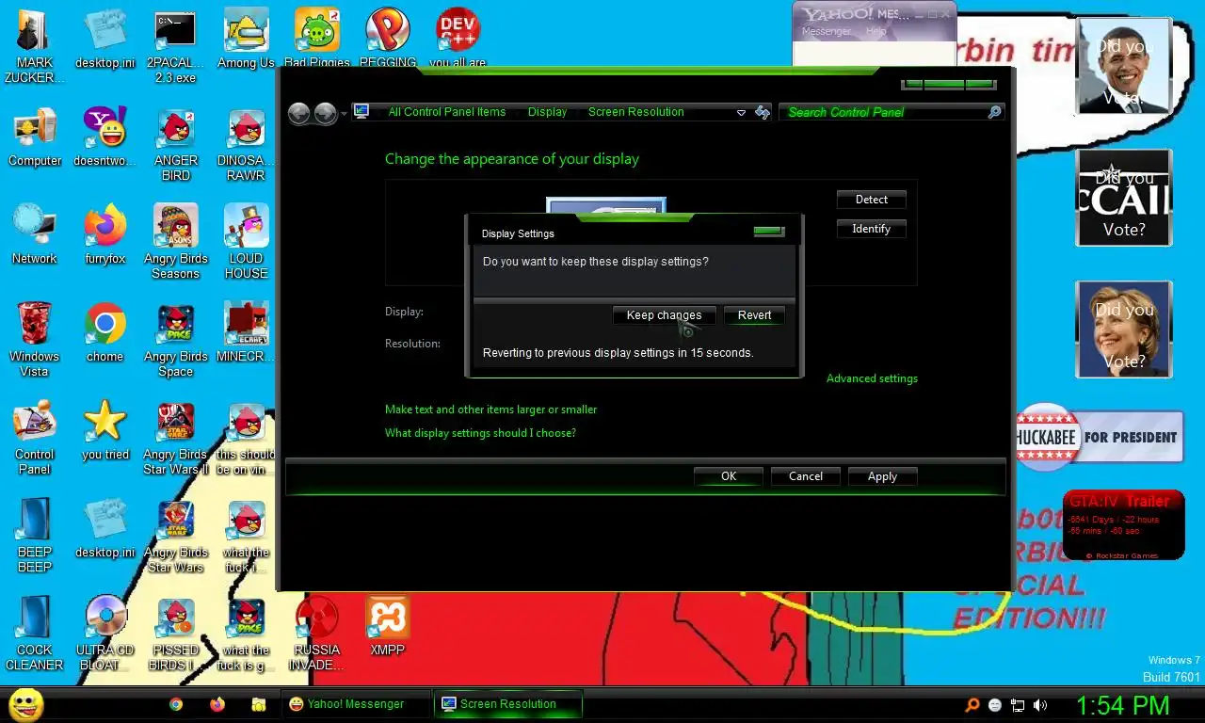Open Among Us desktop icon

click(x=246, y=39)
